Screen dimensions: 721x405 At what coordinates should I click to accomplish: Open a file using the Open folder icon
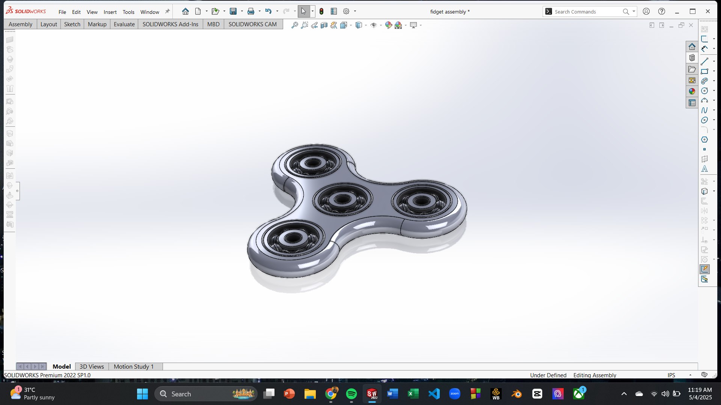(215, 12)
